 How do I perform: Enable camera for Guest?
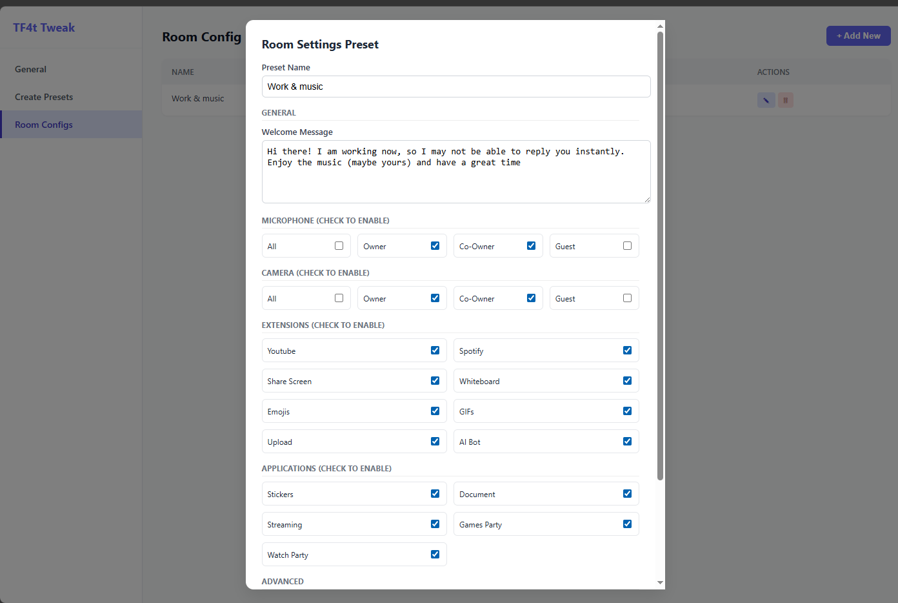(627, 298)
